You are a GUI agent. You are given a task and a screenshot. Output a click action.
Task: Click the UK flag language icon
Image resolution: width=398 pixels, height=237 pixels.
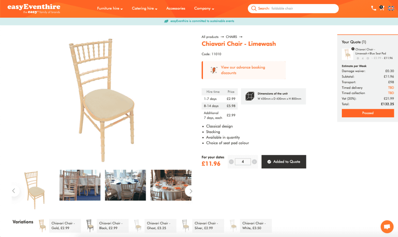[391, 9]
